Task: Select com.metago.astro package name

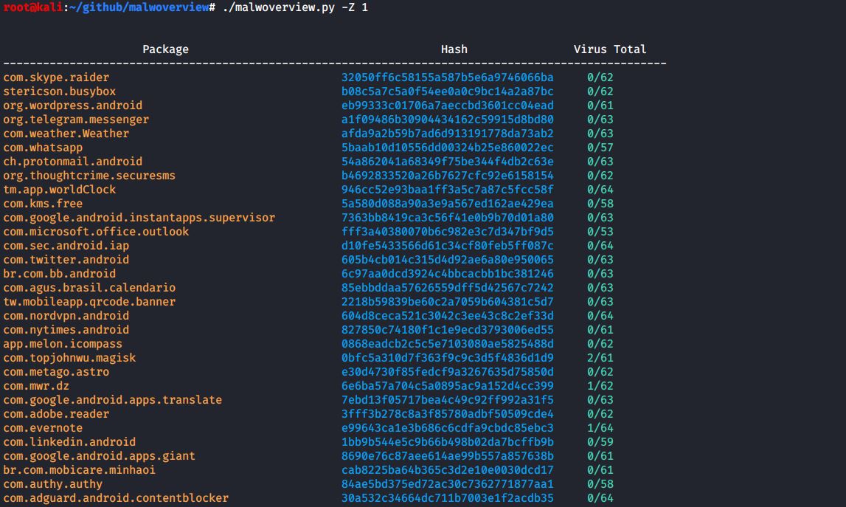Action: click(x=56, y=373)
